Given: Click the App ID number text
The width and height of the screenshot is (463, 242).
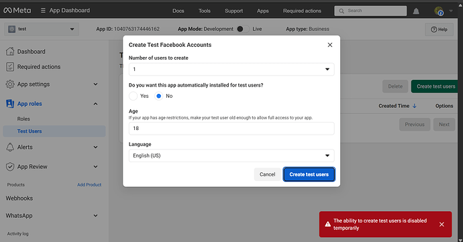Looking at the screenshot, I should (x=137, y=29).
